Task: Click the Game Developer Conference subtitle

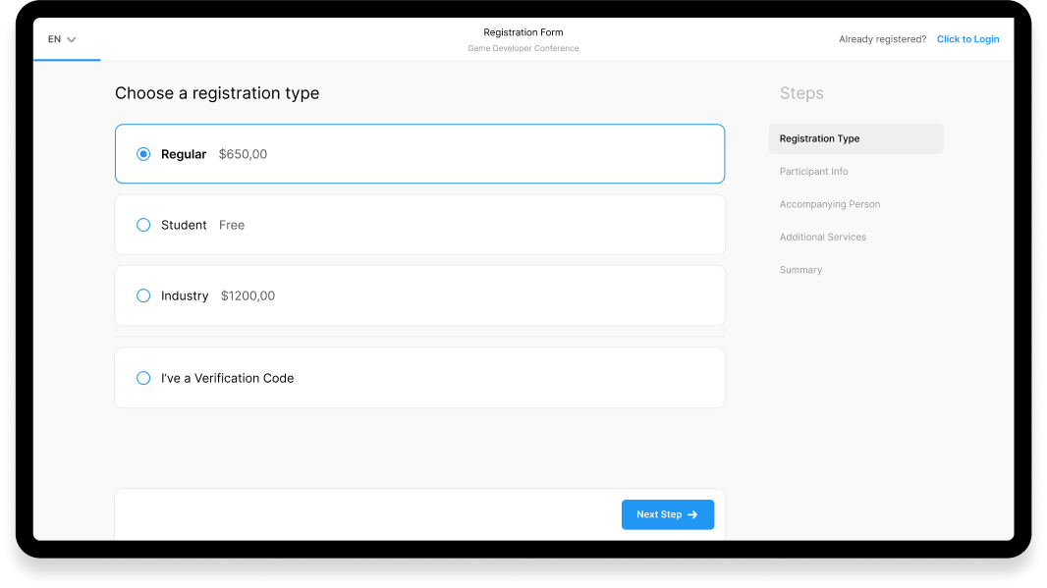Action: tap(523, 48)
